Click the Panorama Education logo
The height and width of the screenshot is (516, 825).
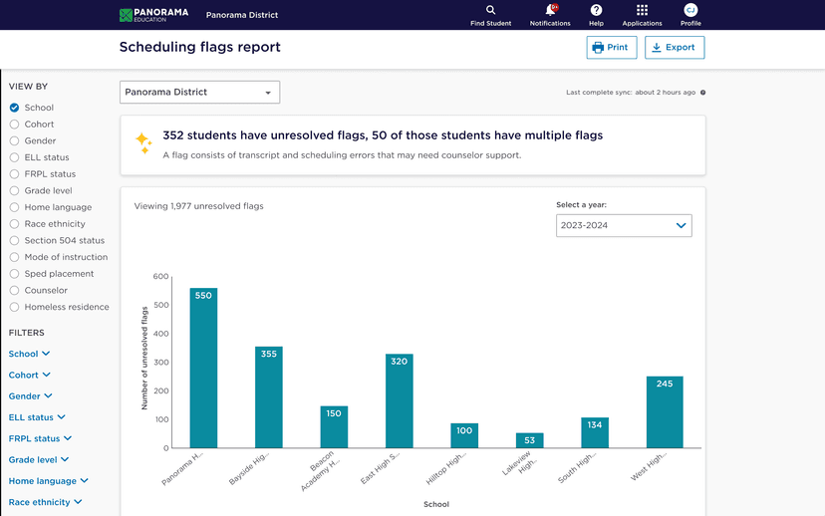click(x=152, y=15)
